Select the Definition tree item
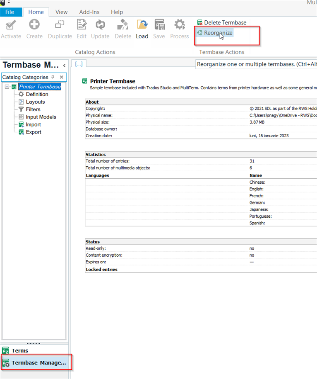 [x=37, y=94]
